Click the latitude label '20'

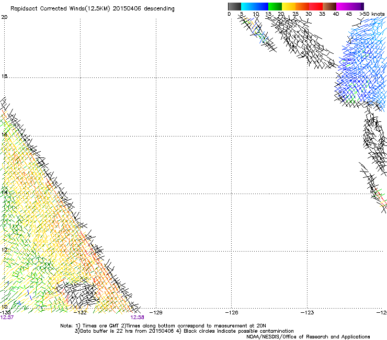pyautogui.click(x=4, y=17)
